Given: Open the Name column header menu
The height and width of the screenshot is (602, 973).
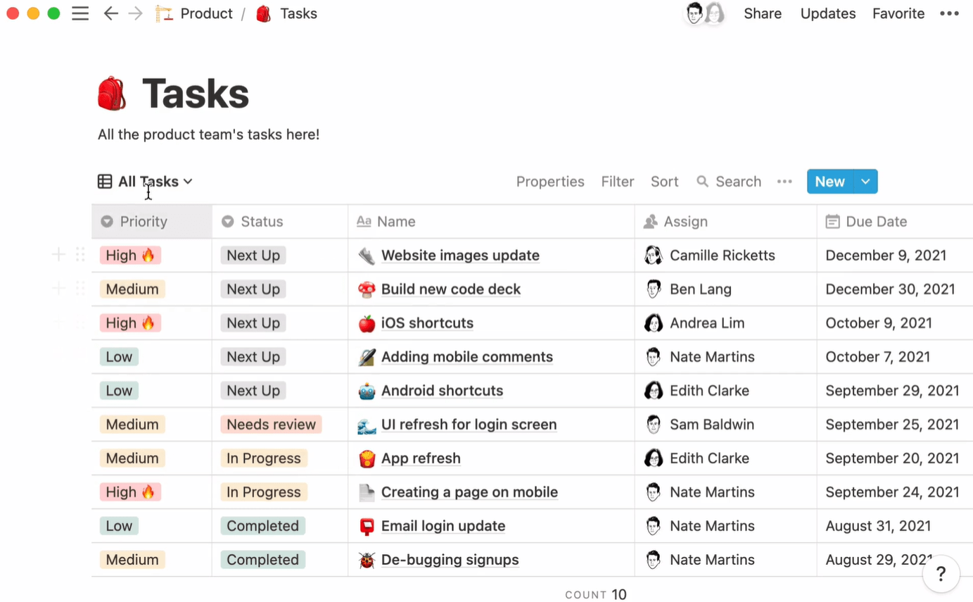Looking at the screenshot, I should pyautogui.click(x=491, y=222).
